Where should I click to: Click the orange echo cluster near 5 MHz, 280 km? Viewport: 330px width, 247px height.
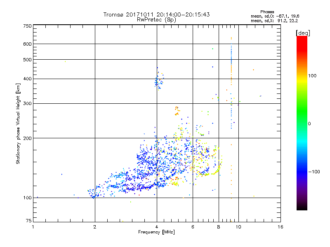click(177, 111)
